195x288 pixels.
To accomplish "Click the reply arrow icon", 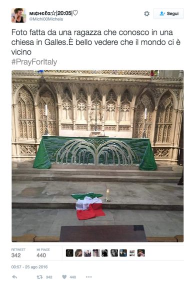I will pos(14,277).
